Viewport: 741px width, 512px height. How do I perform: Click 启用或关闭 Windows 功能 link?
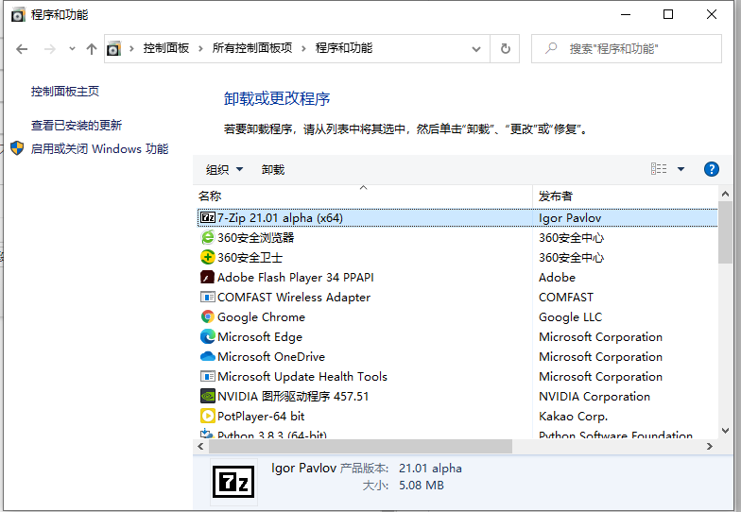99,148
